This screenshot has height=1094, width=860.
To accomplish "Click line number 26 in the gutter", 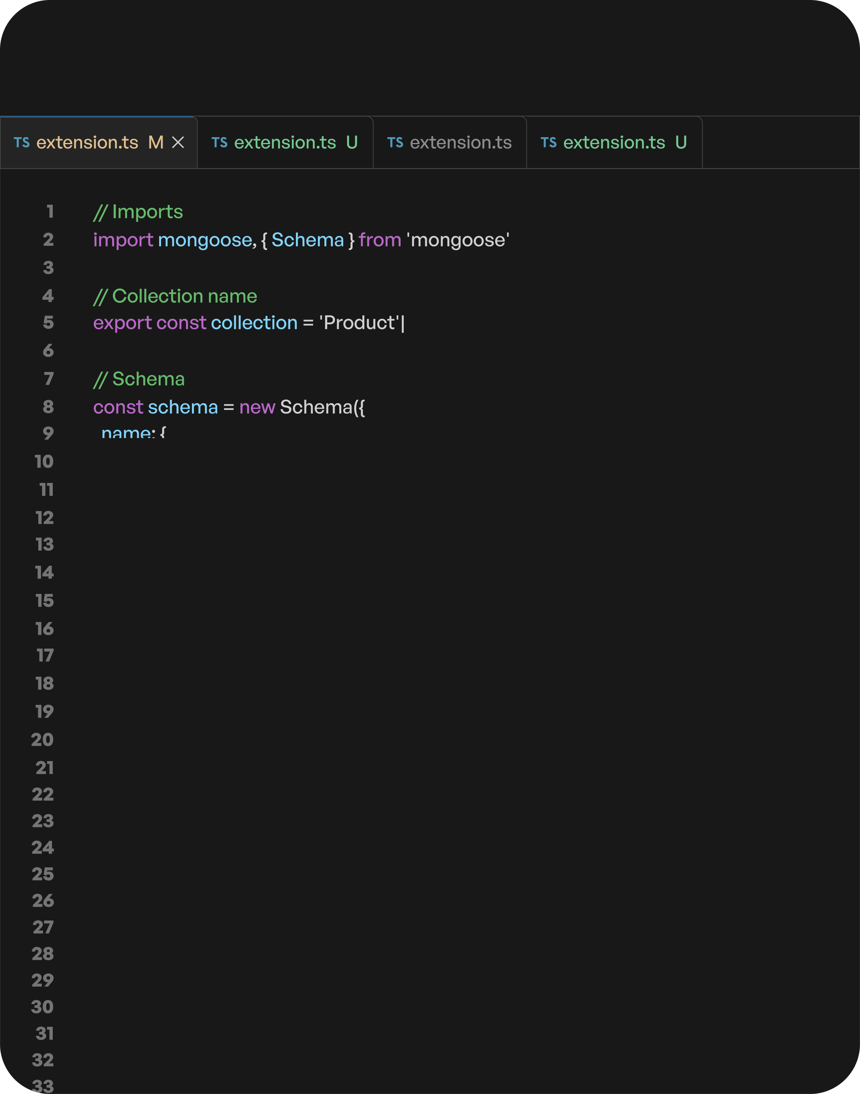I will [43, 901].
